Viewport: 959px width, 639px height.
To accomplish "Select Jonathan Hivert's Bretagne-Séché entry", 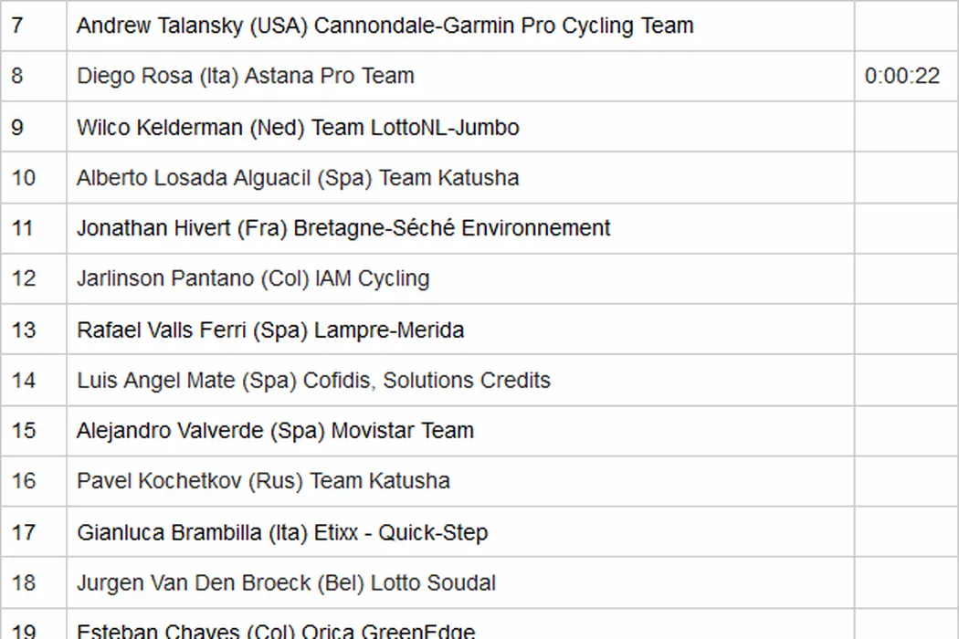I will click(x=343, y=227).
